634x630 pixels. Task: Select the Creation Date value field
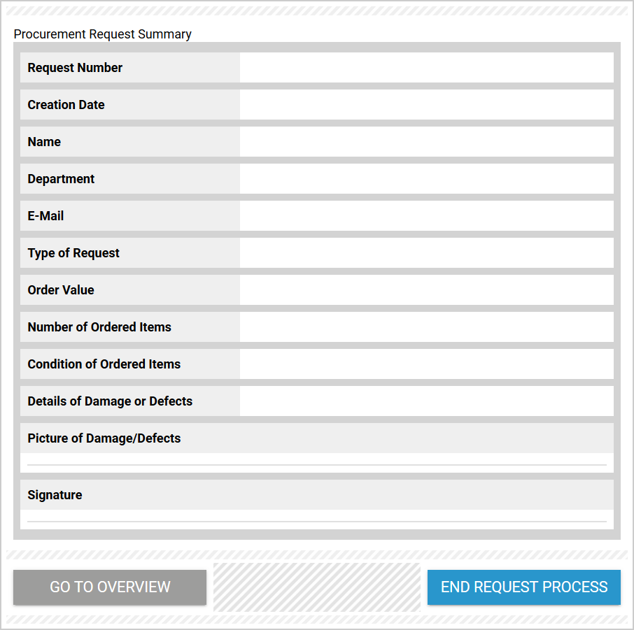[426, 105]
